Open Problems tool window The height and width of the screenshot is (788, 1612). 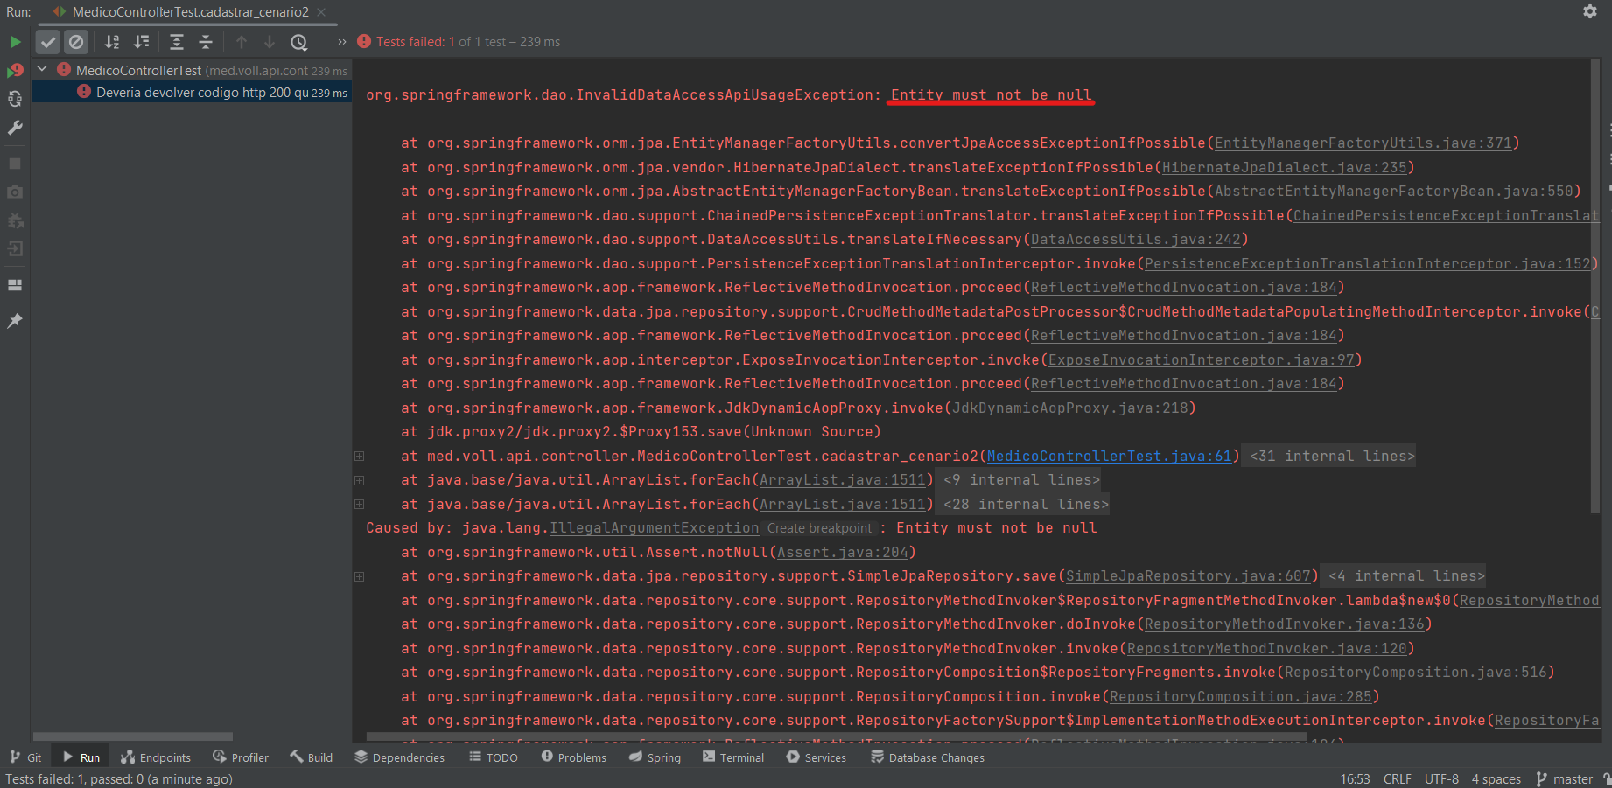pos(573,757)
